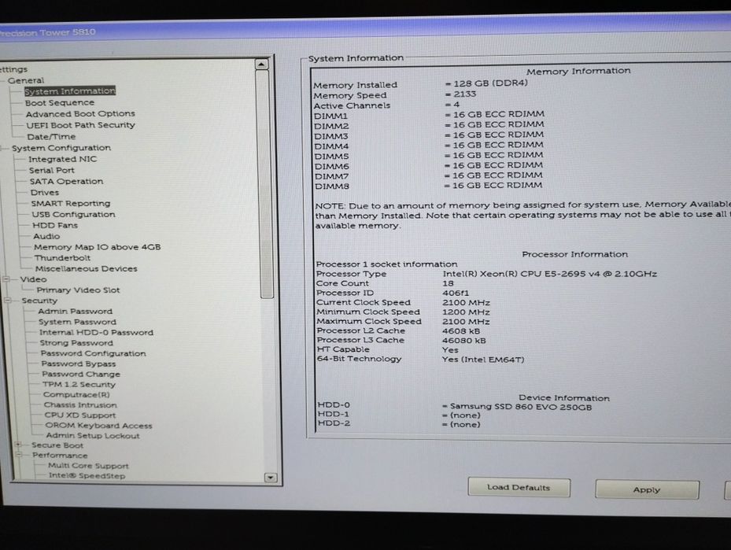Open Strong Password option
The height and width of the screenshot is (550, 731).
[76, 343]
